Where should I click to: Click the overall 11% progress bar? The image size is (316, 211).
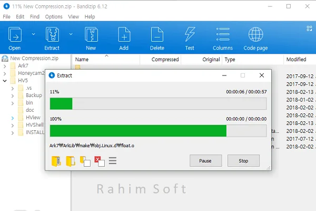[158, 103]
